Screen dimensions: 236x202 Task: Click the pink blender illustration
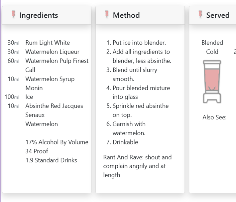point(212,81)
